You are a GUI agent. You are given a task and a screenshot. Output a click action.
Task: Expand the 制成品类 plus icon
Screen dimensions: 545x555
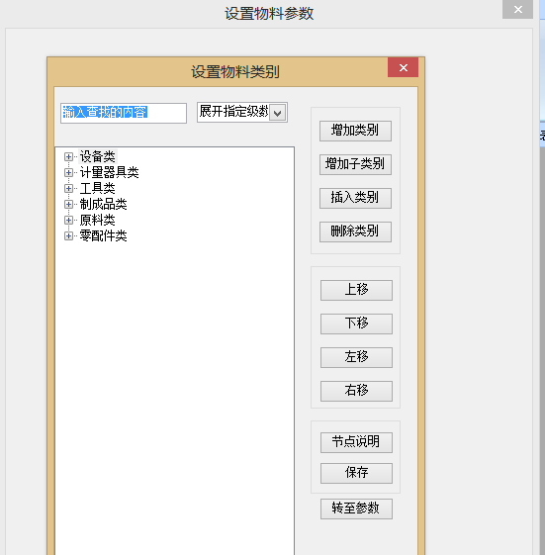[x=68, y=204]
